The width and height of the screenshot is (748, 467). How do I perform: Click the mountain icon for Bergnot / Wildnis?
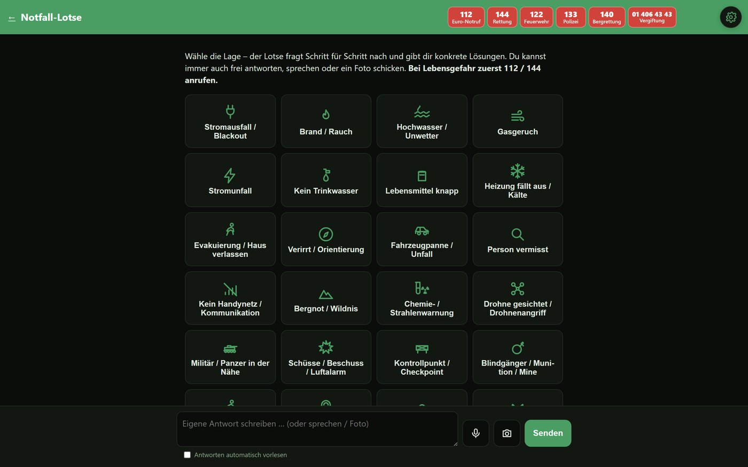coord(326,294)
